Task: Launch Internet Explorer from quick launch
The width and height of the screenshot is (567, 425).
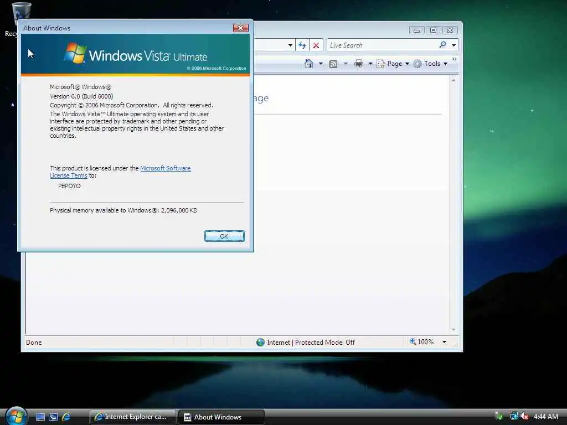Action: point(66,417)
